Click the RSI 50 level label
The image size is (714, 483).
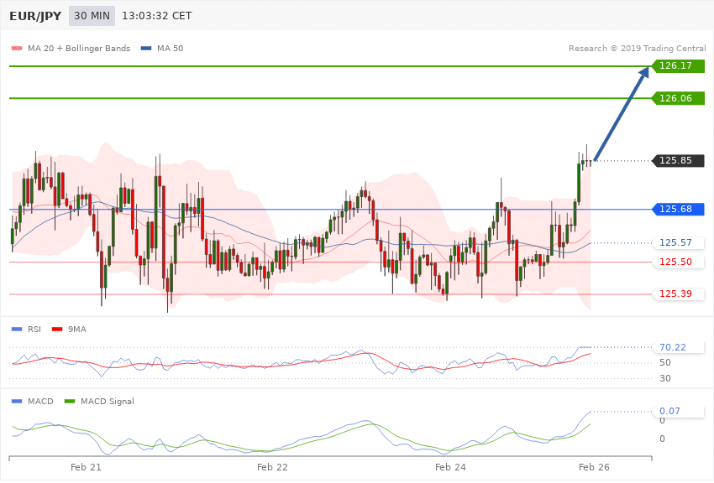[665, 362]
